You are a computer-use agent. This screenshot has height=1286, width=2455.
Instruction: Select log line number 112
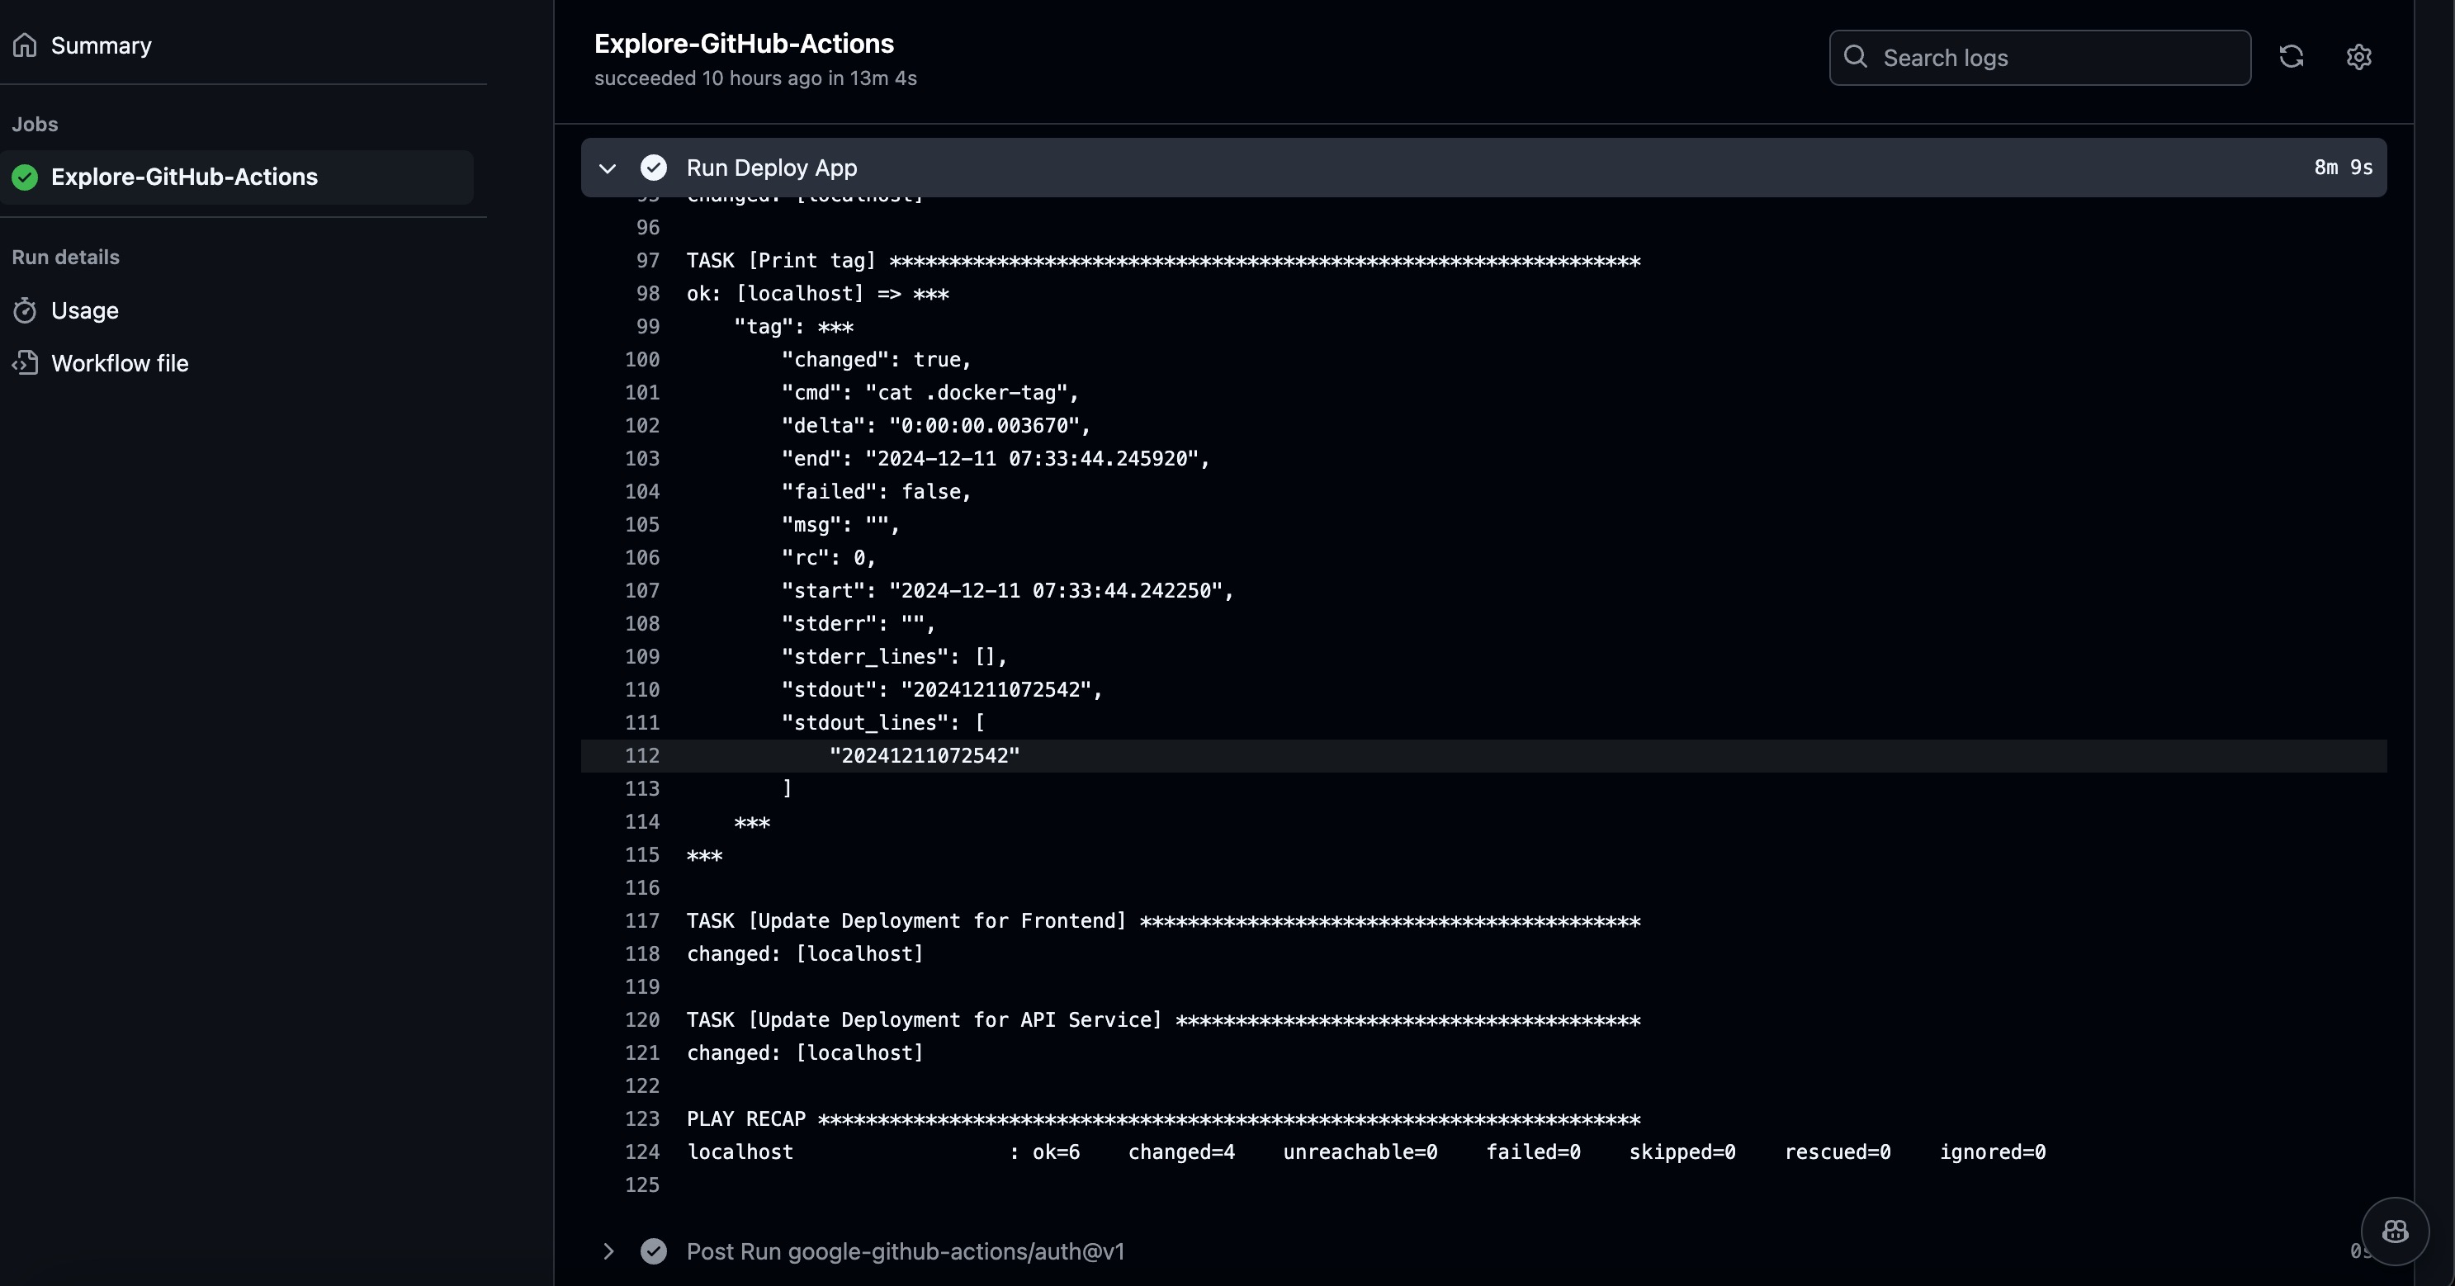[642, 756]
